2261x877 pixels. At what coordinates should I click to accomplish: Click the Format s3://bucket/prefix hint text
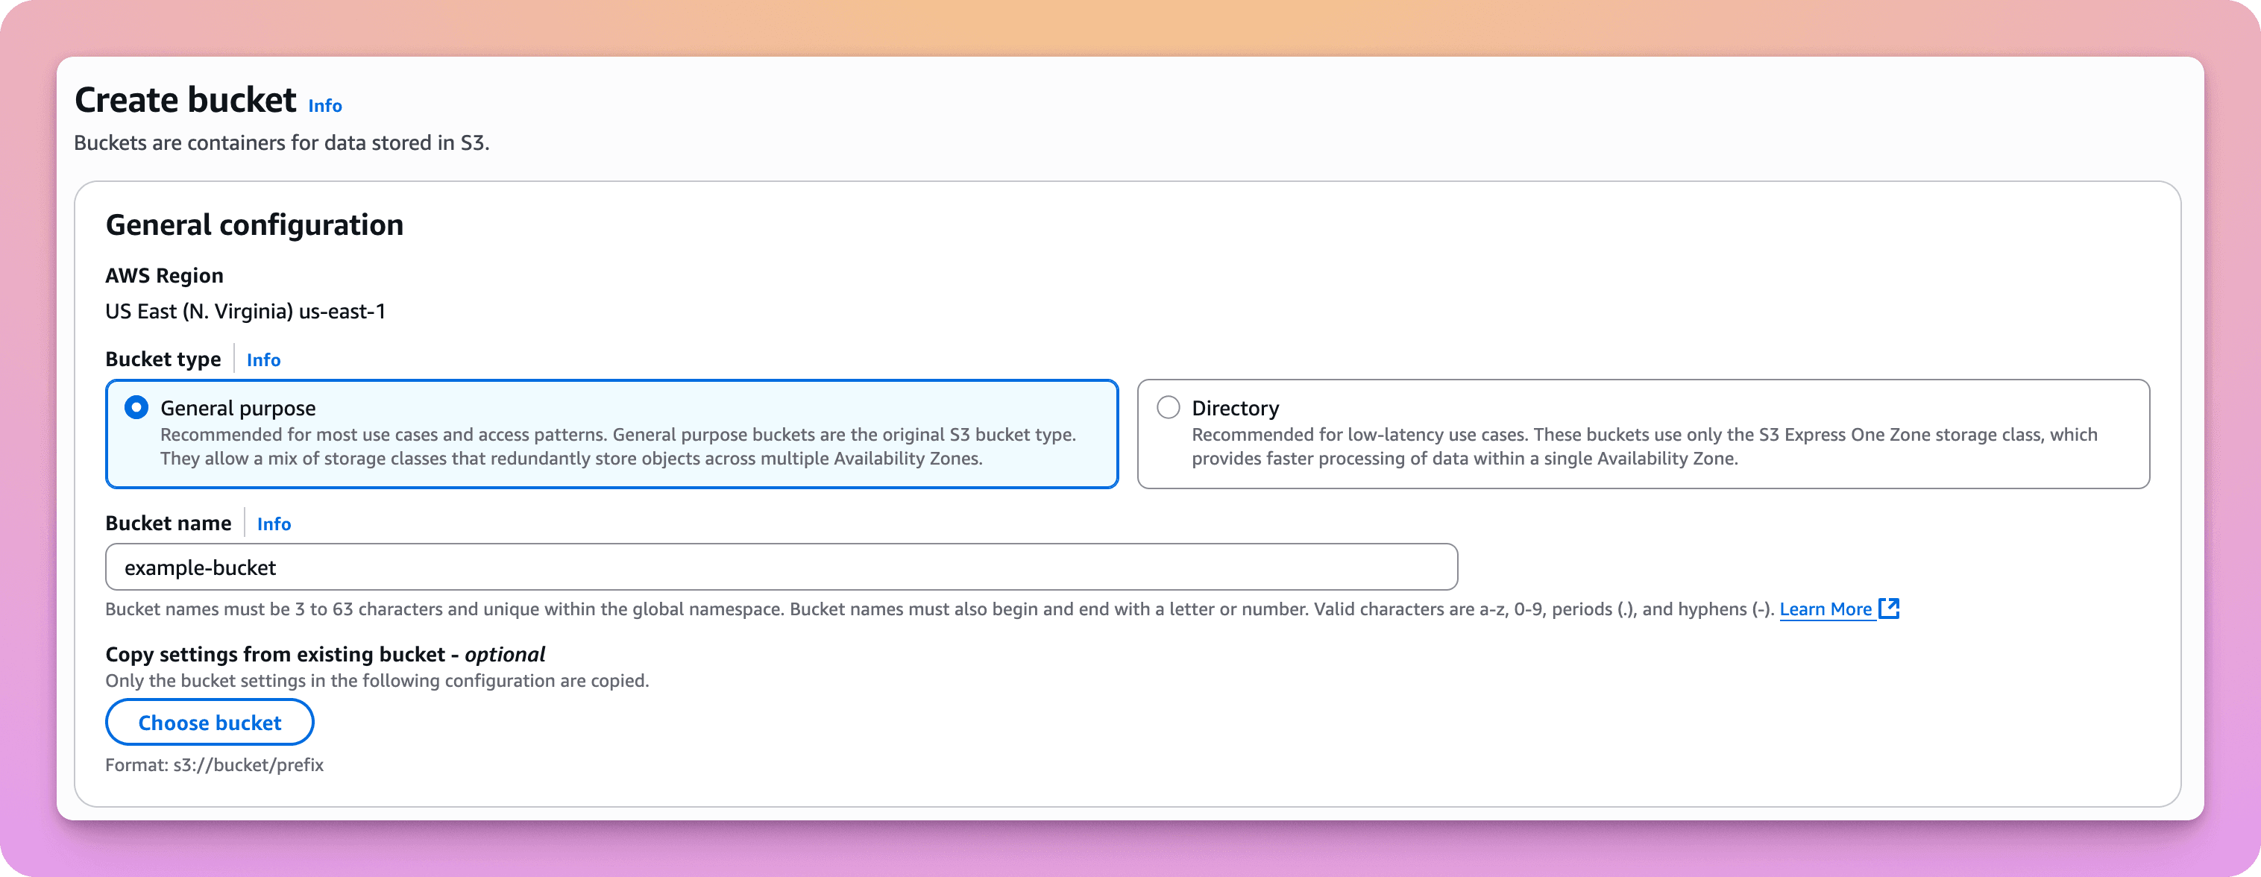tap(214, 765)
